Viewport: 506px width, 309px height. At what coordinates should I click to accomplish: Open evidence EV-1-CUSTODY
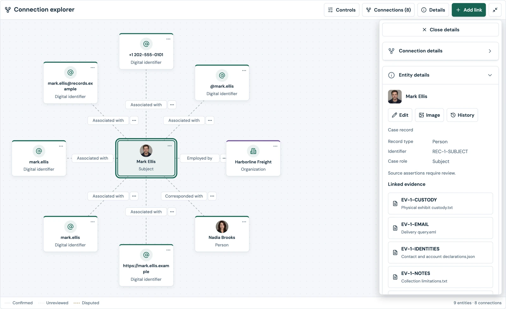pos(440,204)
